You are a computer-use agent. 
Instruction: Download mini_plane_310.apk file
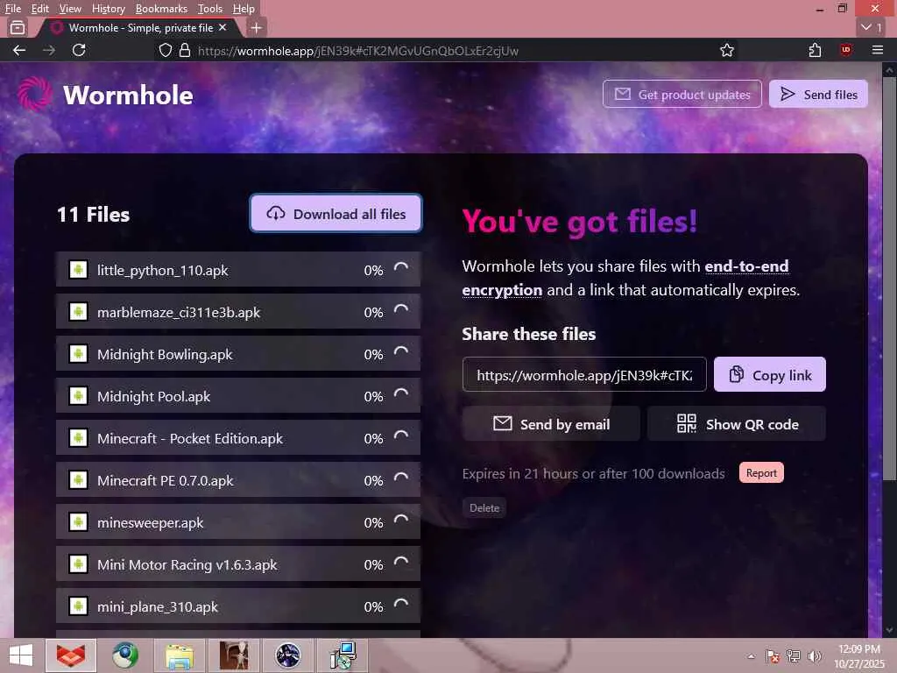click(238, 606)
